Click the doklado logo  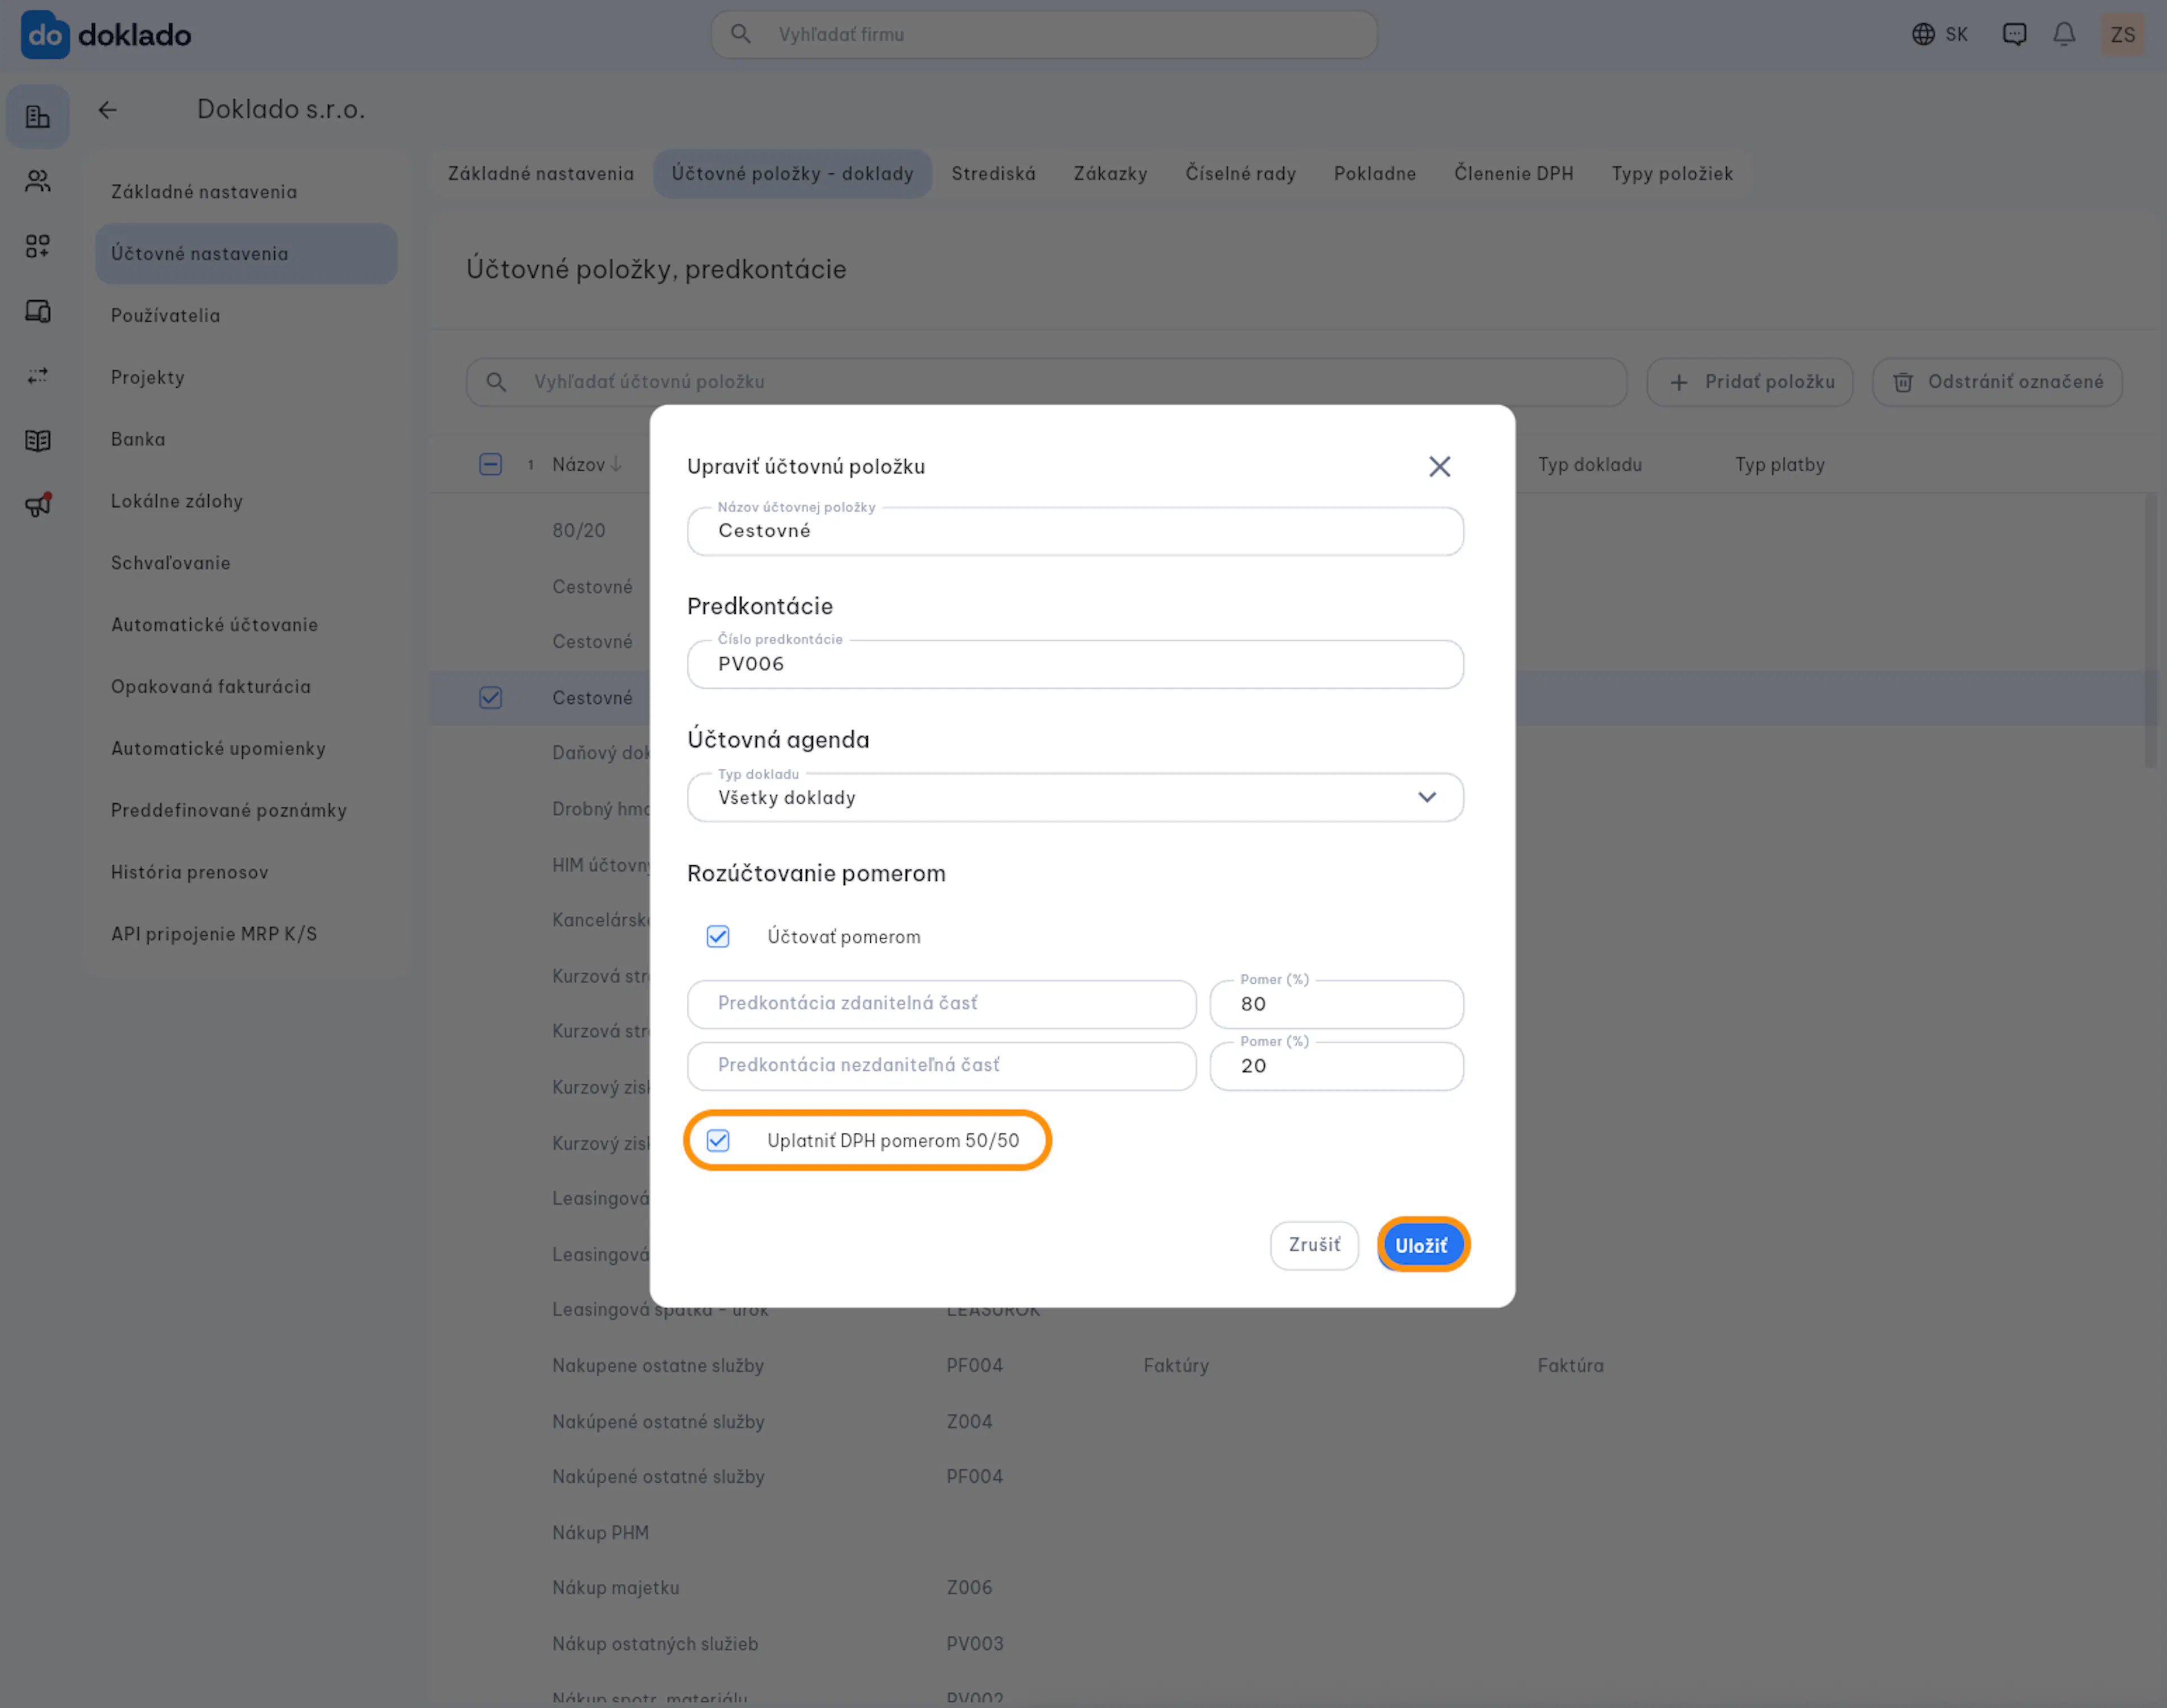[106, 35]
